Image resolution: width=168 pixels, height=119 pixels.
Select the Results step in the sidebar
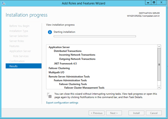(x=13, y=66)
